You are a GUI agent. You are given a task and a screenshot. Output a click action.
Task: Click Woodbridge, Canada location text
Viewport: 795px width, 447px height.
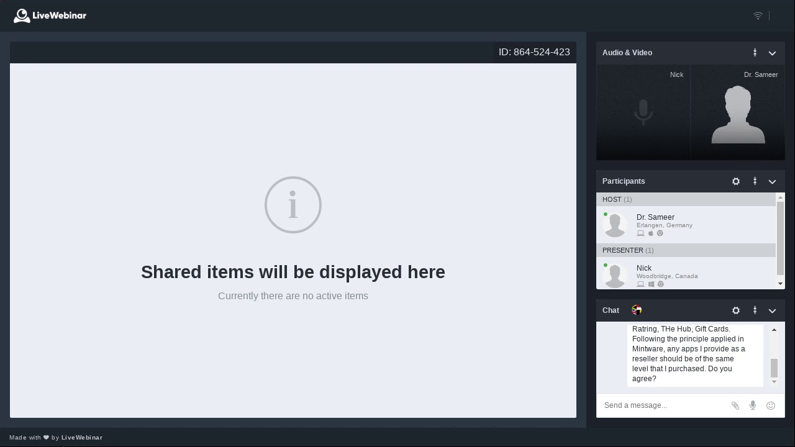pos(667,276)
